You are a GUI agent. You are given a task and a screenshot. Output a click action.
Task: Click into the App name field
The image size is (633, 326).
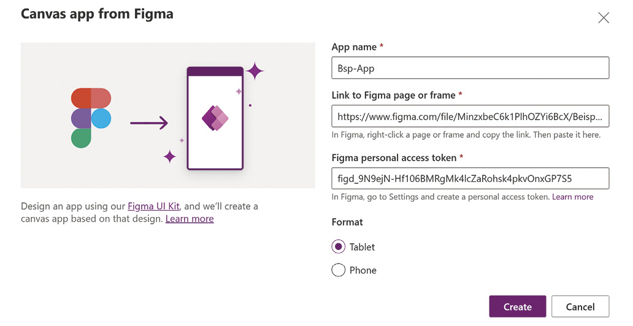coord(470,68)
